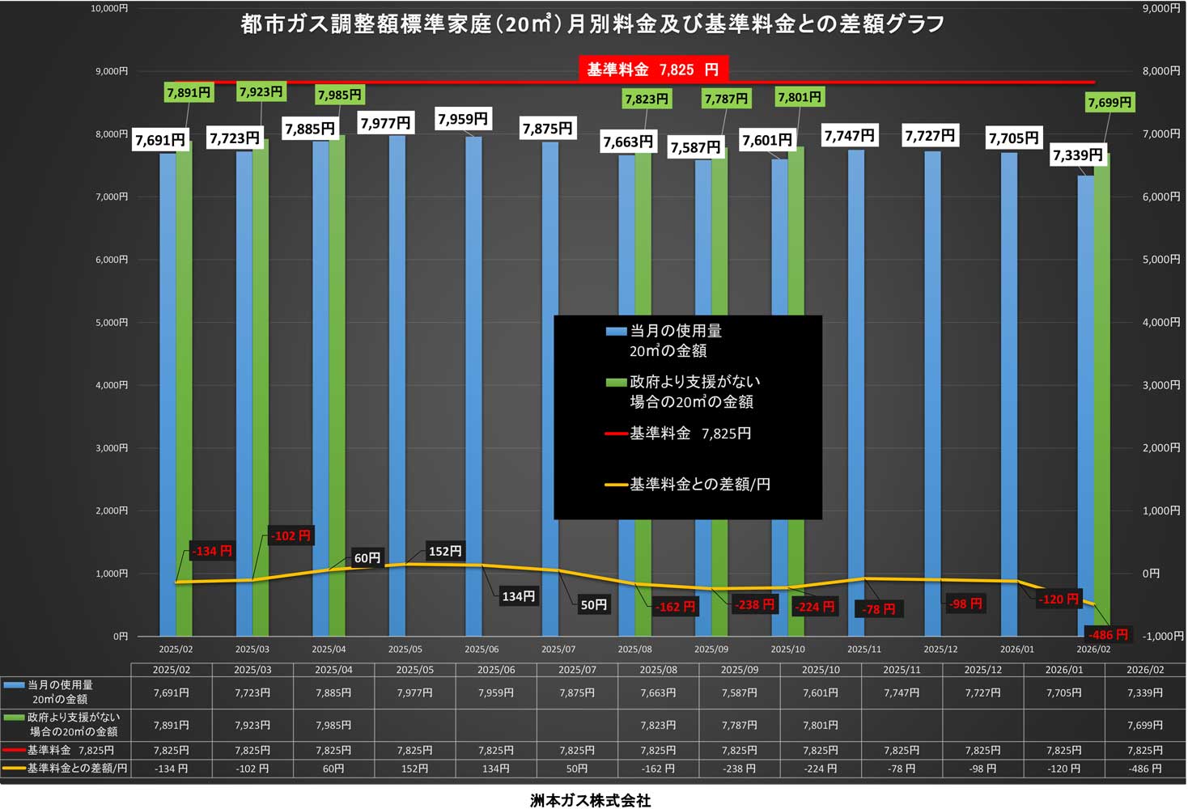Screen dimensions: 1188x809
Task: Click the green legend key in the table's second row header
Action: [x=14, y=718]
